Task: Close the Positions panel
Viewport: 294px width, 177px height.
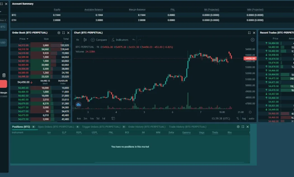Action: (248, 127)
